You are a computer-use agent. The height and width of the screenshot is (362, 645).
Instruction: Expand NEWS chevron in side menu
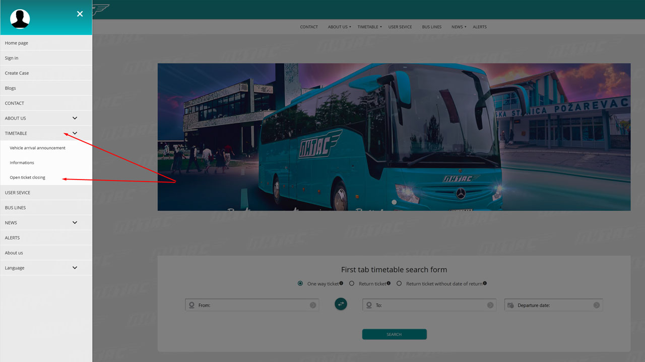tap(75, 223)
